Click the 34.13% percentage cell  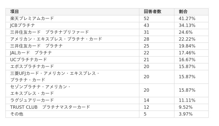click(x=187, y=26)
